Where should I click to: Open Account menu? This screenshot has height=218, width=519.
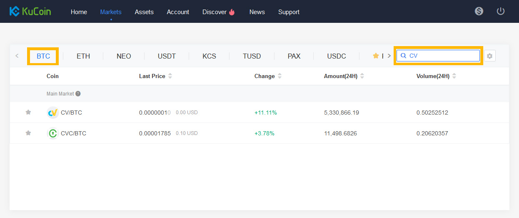point(178,12)
